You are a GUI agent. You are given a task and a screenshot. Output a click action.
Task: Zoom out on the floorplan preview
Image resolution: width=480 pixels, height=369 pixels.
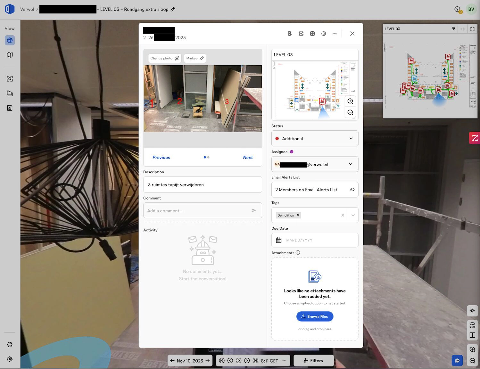[350, 112]
